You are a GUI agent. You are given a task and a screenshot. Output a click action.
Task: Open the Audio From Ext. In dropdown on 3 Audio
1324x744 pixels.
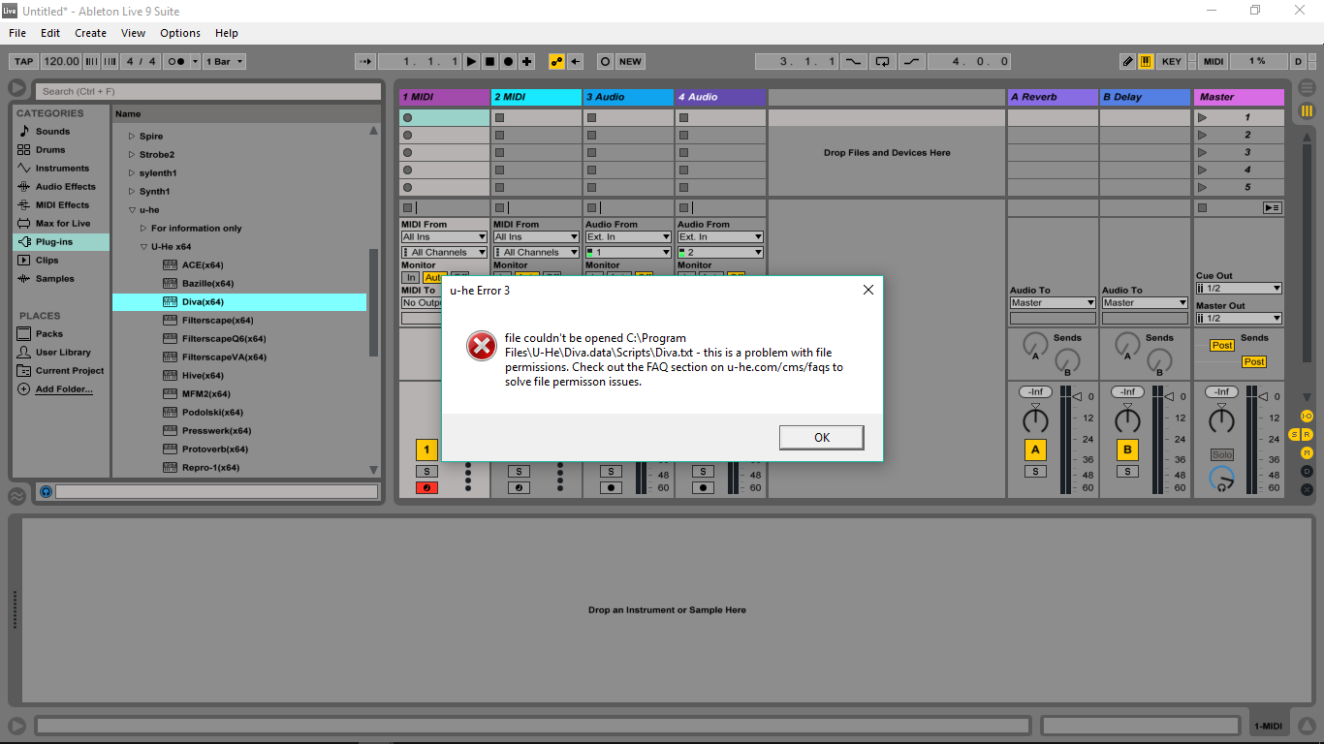pos(628,236)
